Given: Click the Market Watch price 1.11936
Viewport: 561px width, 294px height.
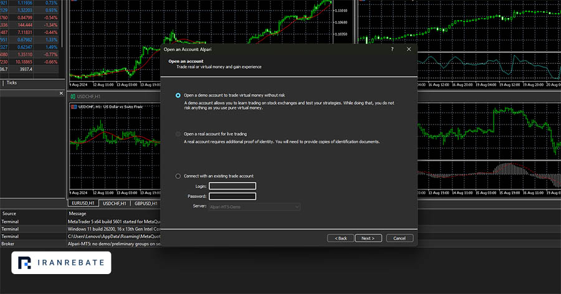Looking at the screenshot, I should [25, 3].
